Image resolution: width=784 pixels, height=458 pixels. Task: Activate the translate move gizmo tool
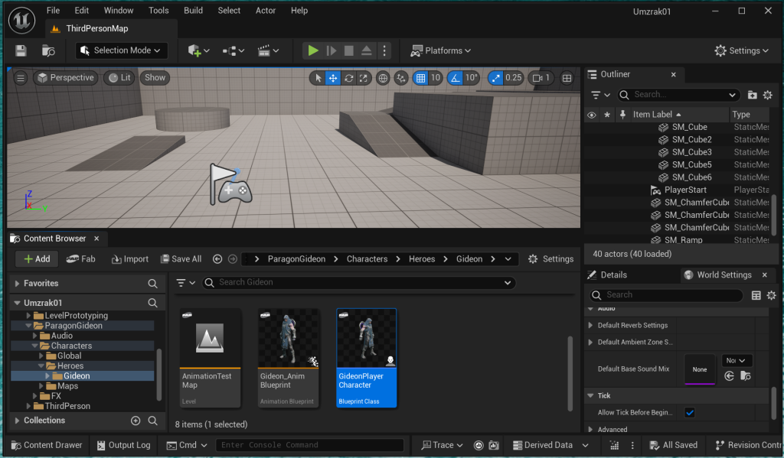coord(332,78)
